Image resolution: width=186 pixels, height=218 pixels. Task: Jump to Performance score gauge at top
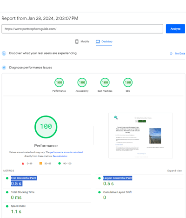59,82
